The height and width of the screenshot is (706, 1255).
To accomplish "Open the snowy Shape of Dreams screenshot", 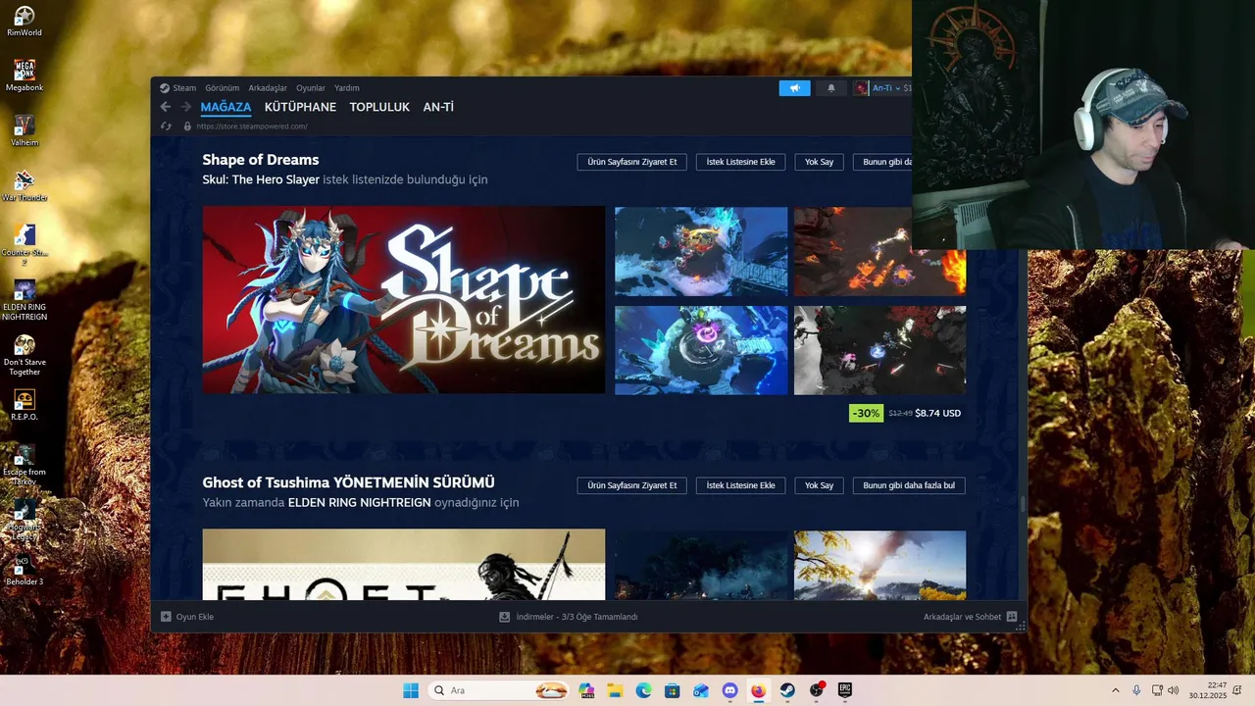I will coord(879,350).
